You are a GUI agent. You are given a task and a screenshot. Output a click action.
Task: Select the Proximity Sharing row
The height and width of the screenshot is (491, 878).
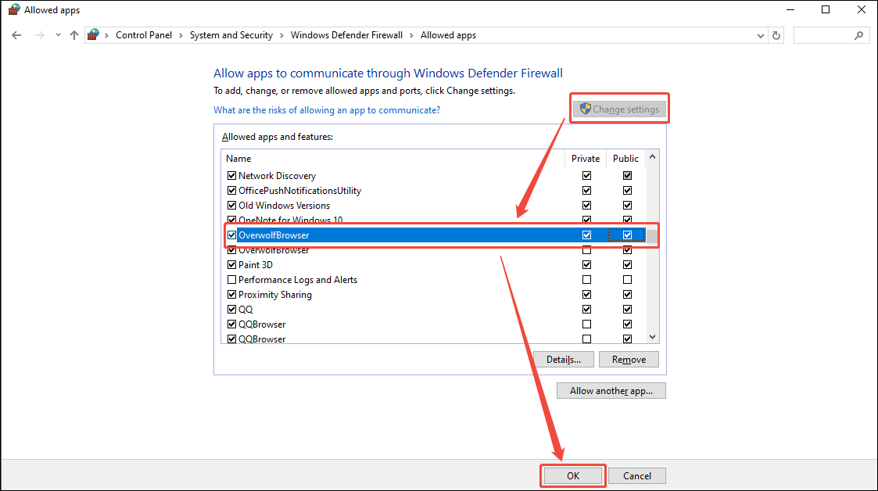pyautogui.click(x=435, y=295)
